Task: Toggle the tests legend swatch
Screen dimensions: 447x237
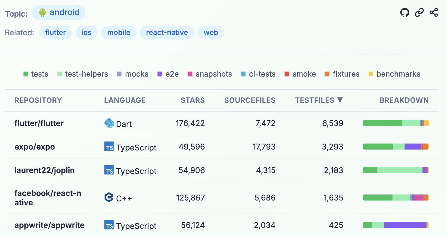Action: pyautogui.click(x=26, y=74)
